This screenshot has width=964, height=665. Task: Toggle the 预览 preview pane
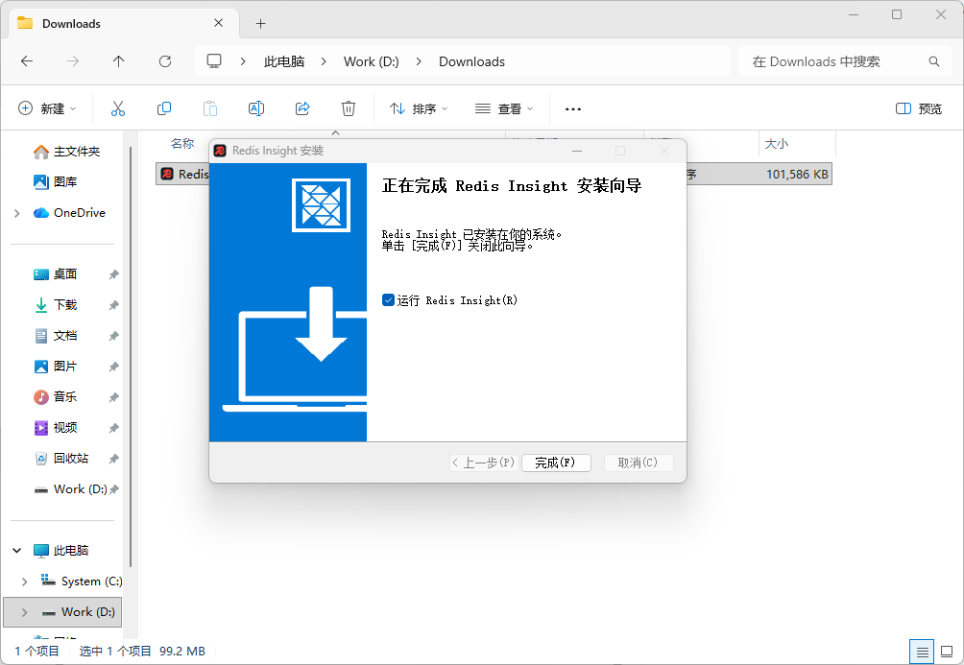919,108
